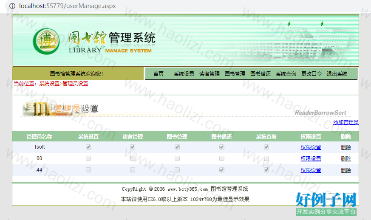The height and width of the screenshot is (220, 371).
Task: Open the 系统查询 menu
Action: (286, 74)
